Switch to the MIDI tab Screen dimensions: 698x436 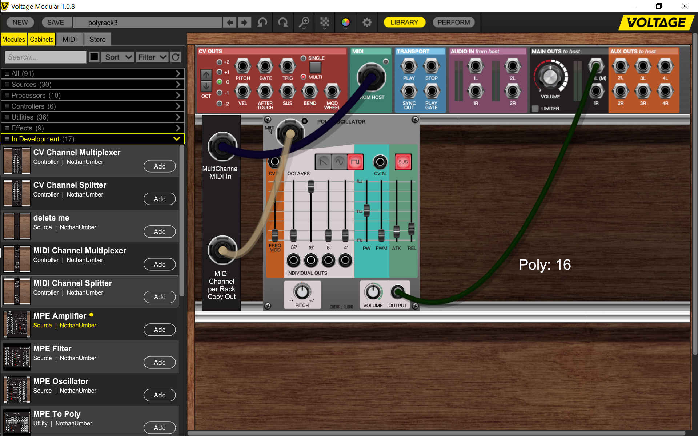pyautogui.click(x=69, y=39)
